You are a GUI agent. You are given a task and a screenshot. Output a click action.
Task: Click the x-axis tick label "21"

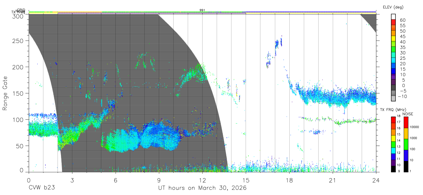[x=332, y=180]
